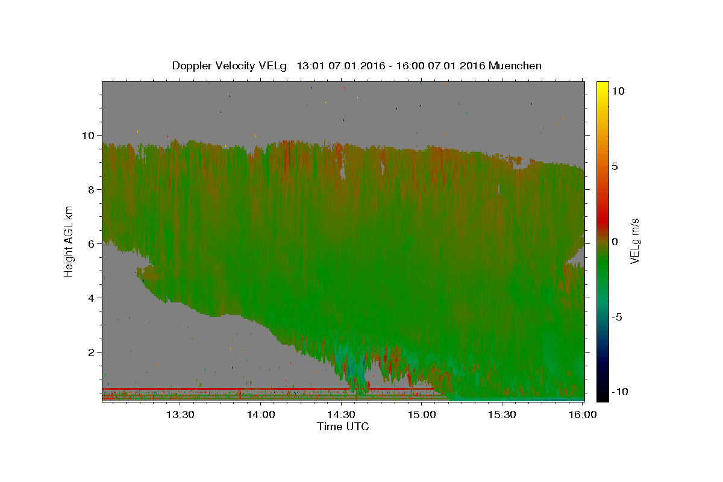Click the Time UTC axis title
Screen dimensions: 723x482
[343, 427]
